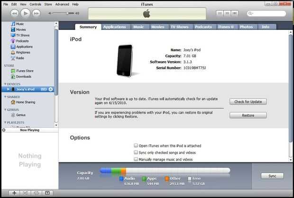294x198 pixels.
Task: Open the iTunes Store icon
Action: click(x=13, y=71)
